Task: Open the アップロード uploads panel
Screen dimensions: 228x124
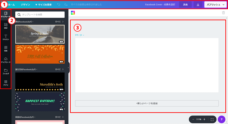Action: point(6,60)
